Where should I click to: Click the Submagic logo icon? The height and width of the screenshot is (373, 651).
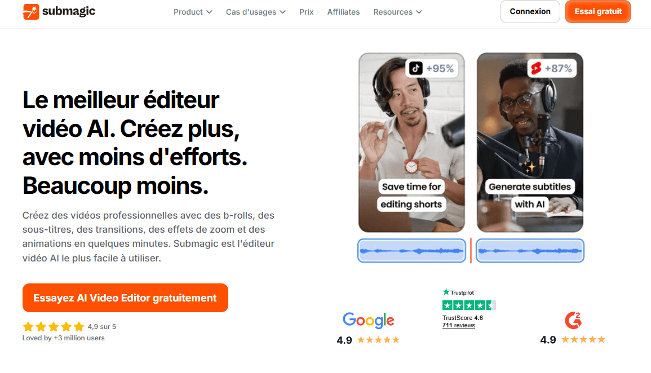click(x=31, y=12)
